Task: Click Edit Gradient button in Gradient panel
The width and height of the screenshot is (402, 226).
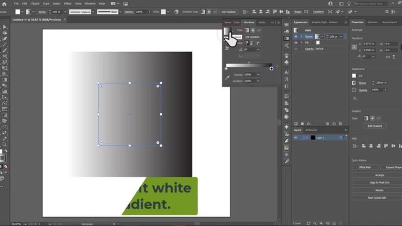Action: click(x=253, y=37)
